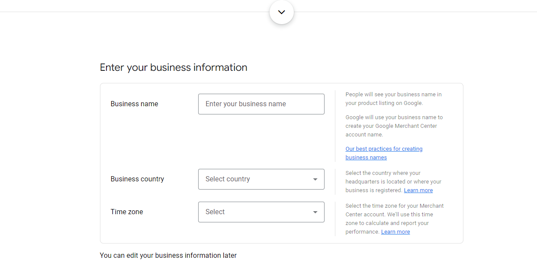Click the Business country field label

pos(137,179)
